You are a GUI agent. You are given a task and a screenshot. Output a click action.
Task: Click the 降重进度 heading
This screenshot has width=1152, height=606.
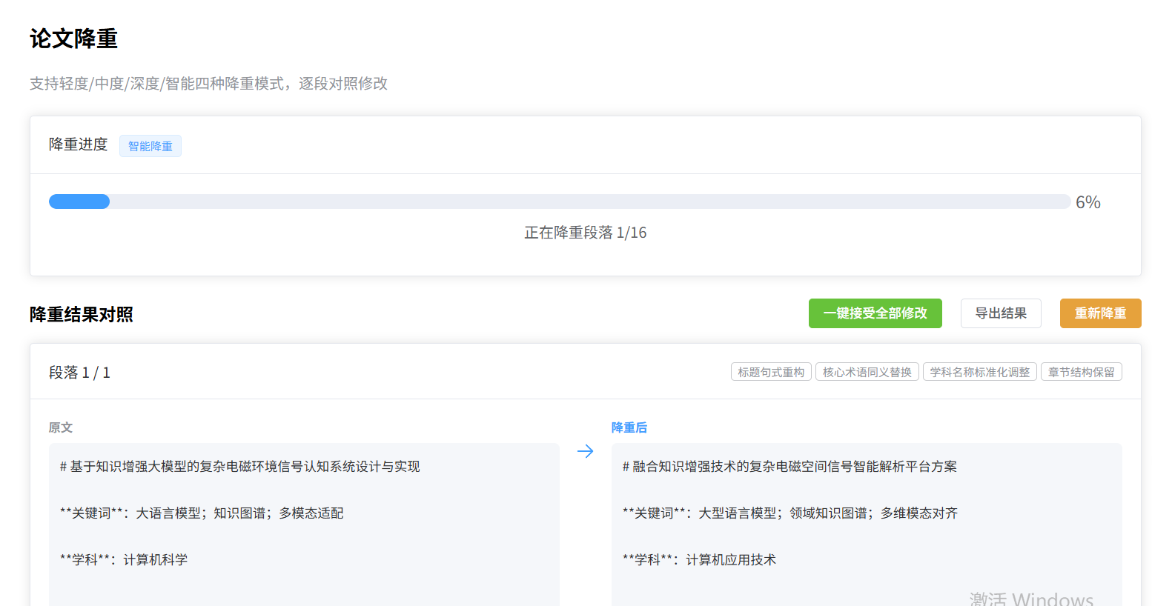click(x=79, y=144)
